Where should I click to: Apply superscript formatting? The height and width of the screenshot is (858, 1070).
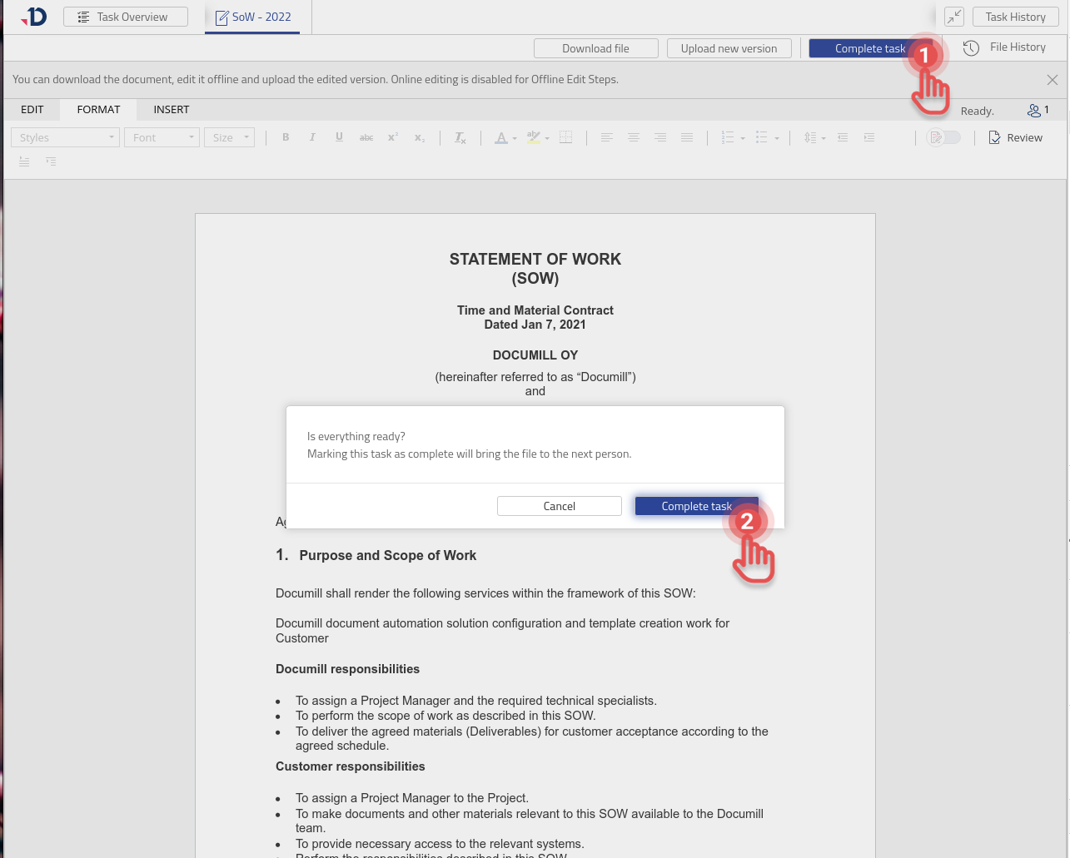click(392, 136)
